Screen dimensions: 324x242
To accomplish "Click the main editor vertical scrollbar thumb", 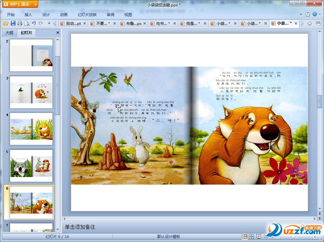I will (x=320, y=101).
